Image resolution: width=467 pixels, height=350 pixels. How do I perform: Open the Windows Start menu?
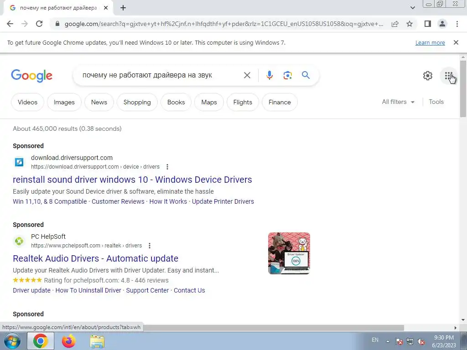[x=12, y=341]
